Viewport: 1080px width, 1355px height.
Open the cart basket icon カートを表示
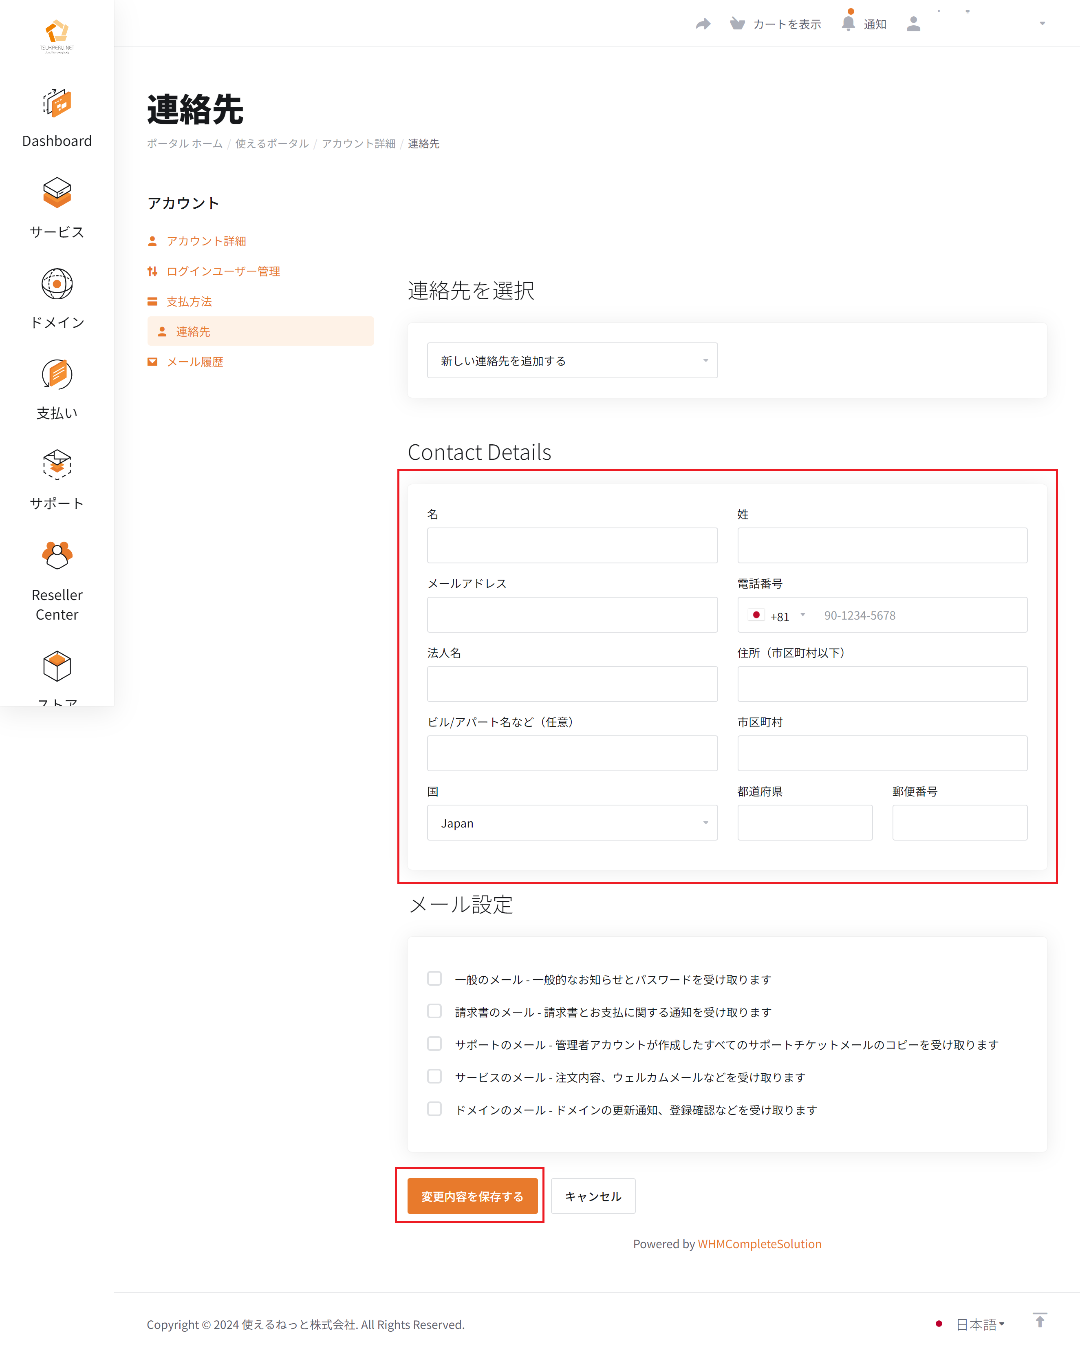tap(738, 24)
